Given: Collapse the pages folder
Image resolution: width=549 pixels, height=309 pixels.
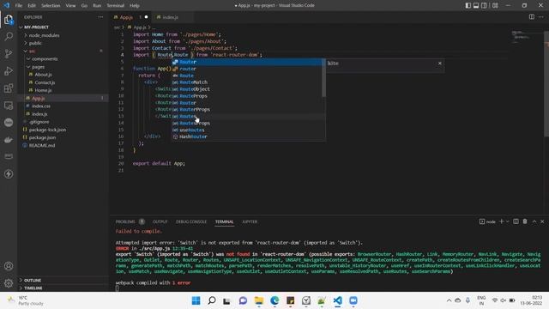Looking at the screenshot, I should click(38, 67).
